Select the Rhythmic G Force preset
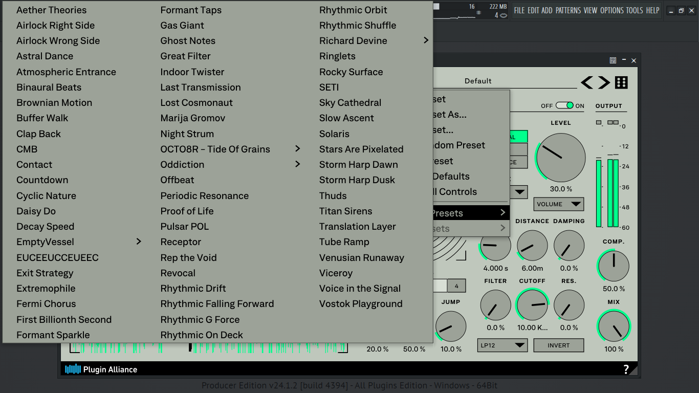Screen dimensions: 699x393 pos(200,319)
